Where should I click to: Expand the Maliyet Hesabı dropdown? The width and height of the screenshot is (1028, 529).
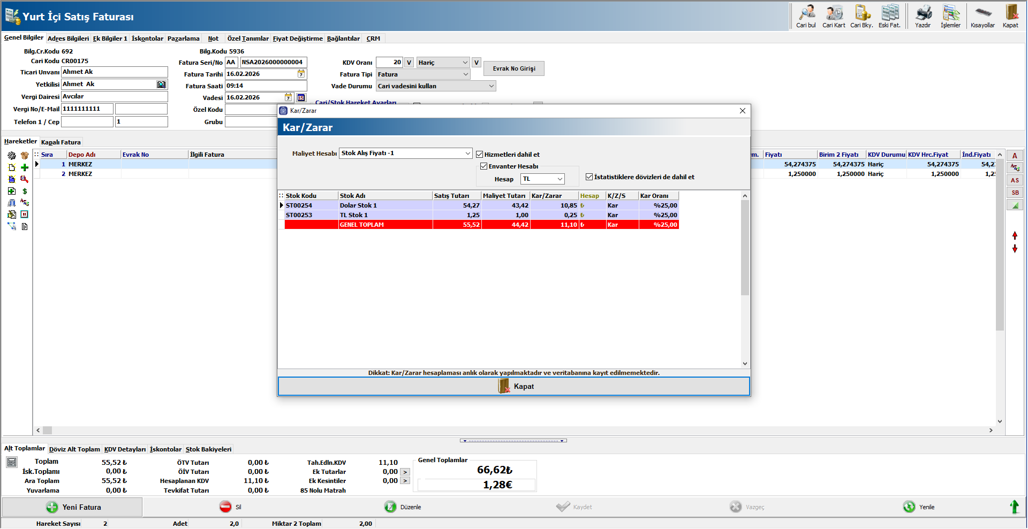coord(467,154)
